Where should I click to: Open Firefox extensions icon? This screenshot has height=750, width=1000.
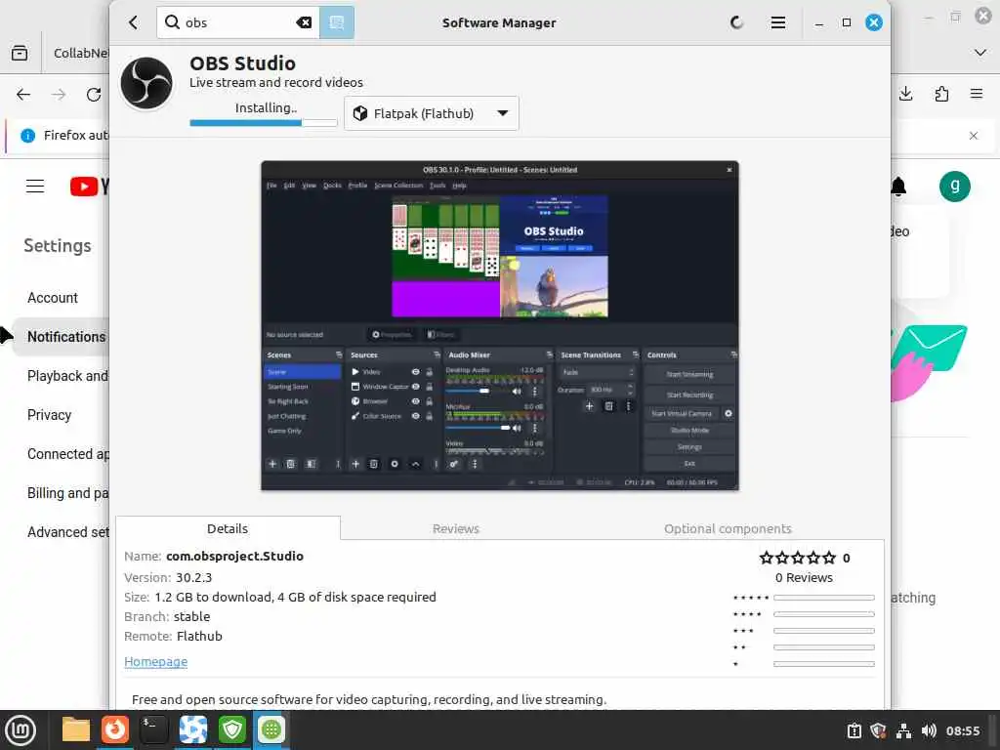click(941, 95)
